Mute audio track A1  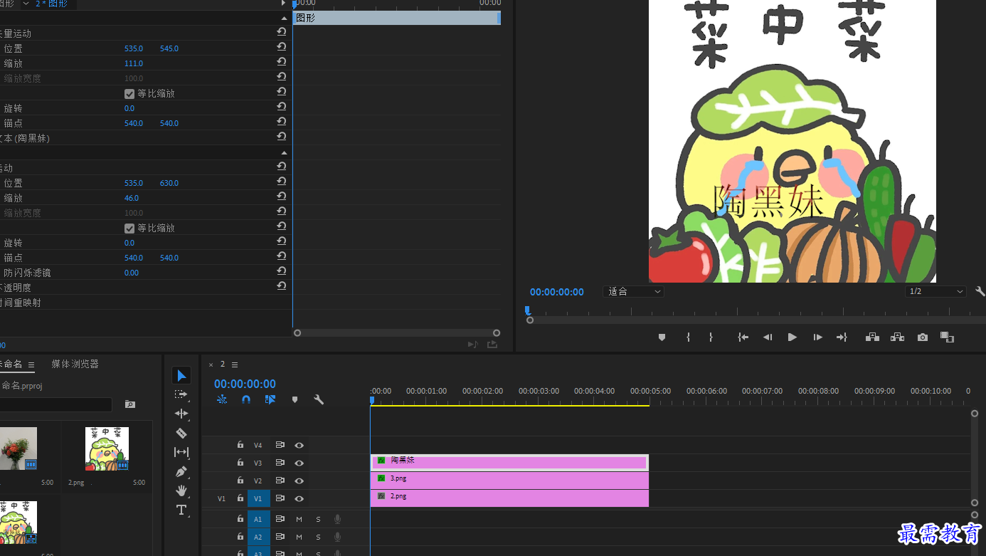pyautogui.click(x=299, y=519)
